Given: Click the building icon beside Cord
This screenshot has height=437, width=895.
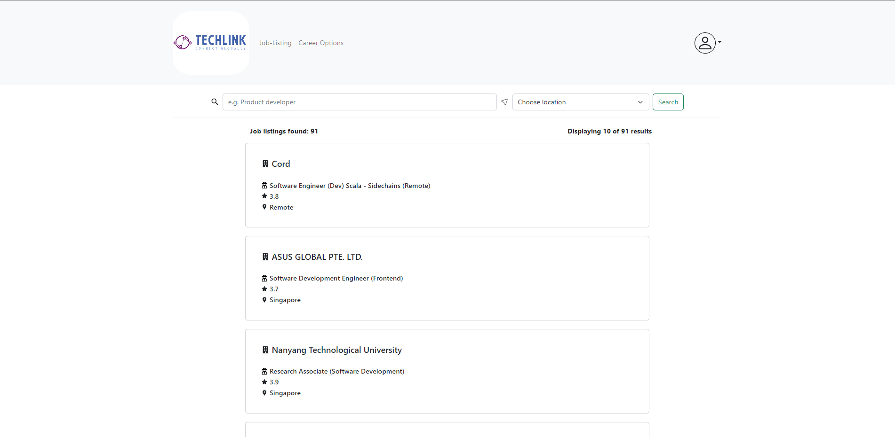Looking at the screenshot, I should [x=265, y=164].
